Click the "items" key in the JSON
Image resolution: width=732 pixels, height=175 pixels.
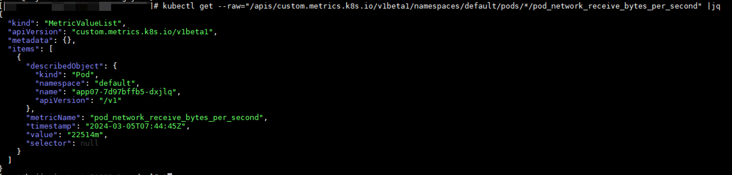click(x=23, y=49)
